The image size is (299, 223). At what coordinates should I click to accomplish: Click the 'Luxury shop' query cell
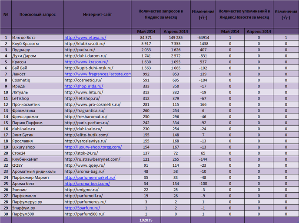[x=37, y=147]
